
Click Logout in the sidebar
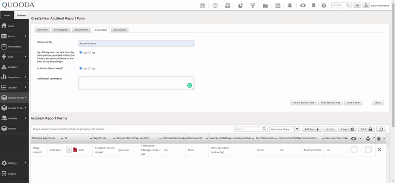(x=14, y=174)
